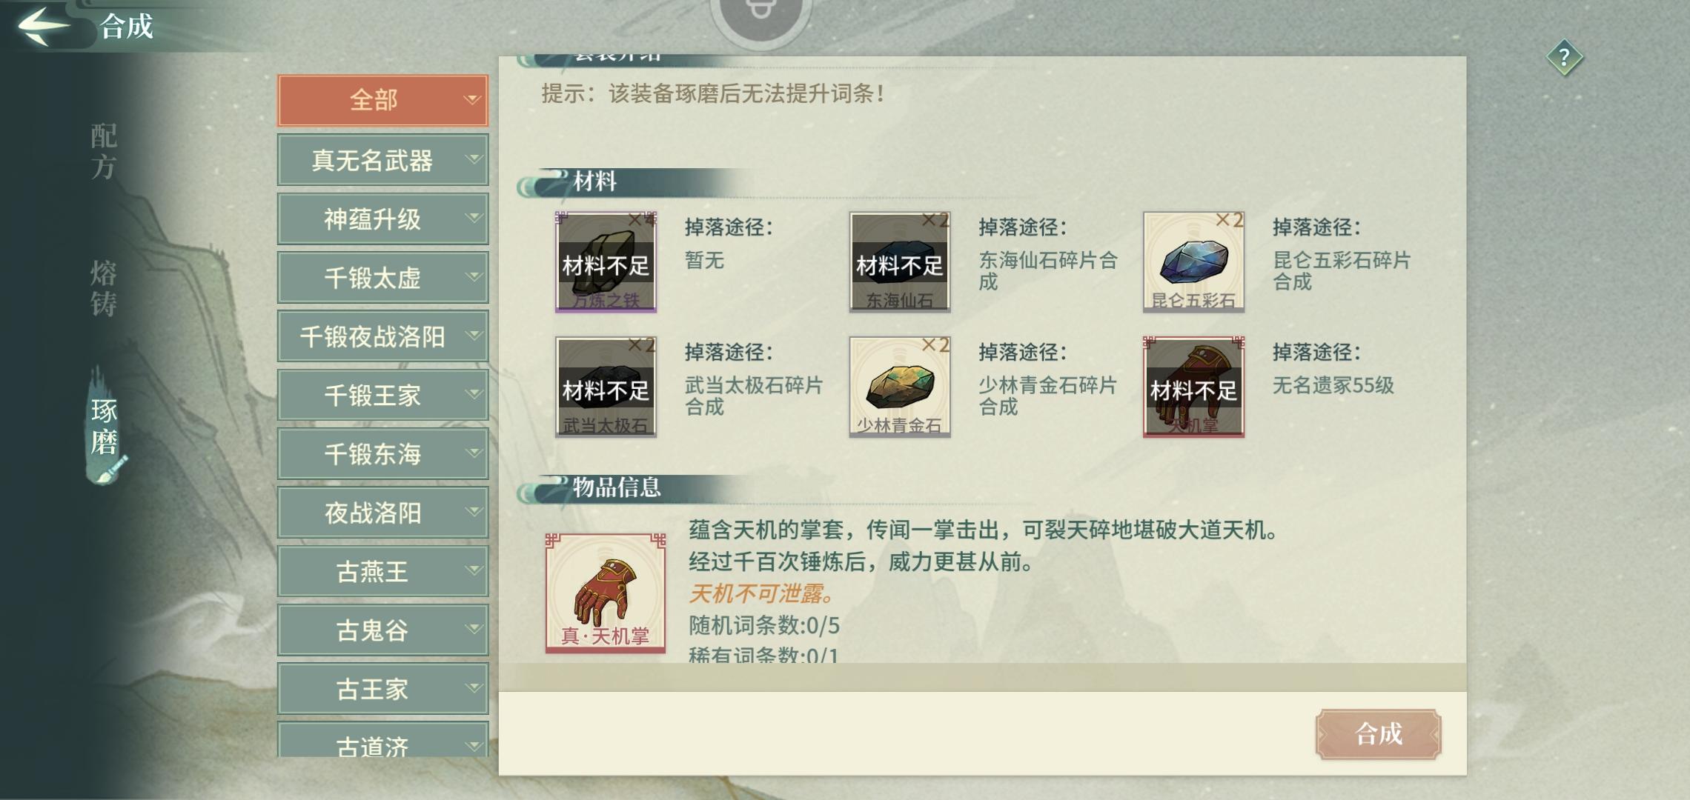Select the 武当太极石 material icon

click(x=606, y=387)
